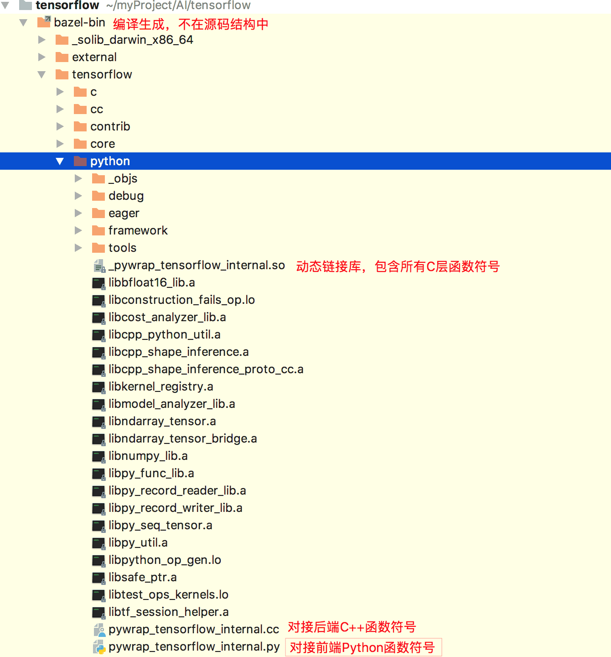611x657 pixels.
Task: Collapse the inner tensorflow folder arrow
Action: pyautogui.click(x=41, y=74)
